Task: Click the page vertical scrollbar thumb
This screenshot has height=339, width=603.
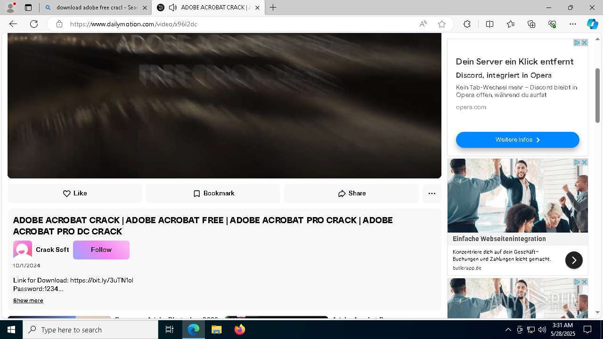Action: (x=597, y=95)
